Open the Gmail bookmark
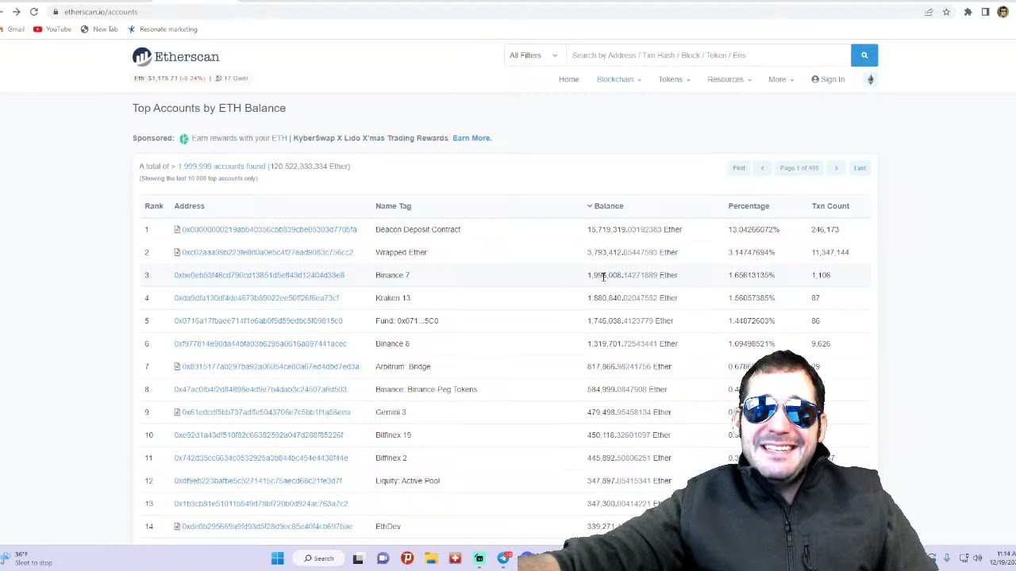The image size is (1016, 571). click(12, 29)
